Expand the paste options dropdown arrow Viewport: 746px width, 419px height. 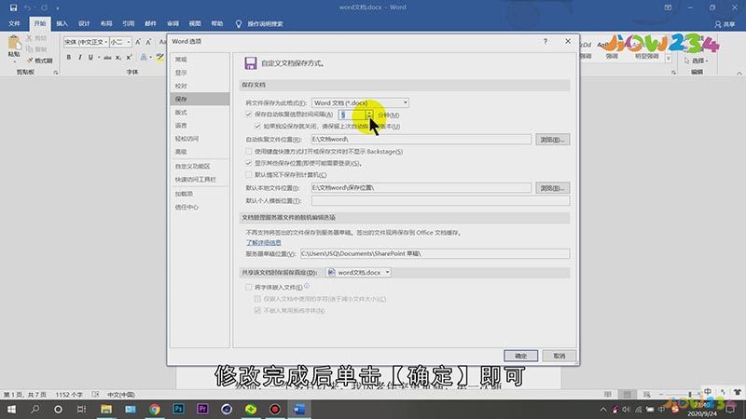pyautogui.click(x=14, y=61)
